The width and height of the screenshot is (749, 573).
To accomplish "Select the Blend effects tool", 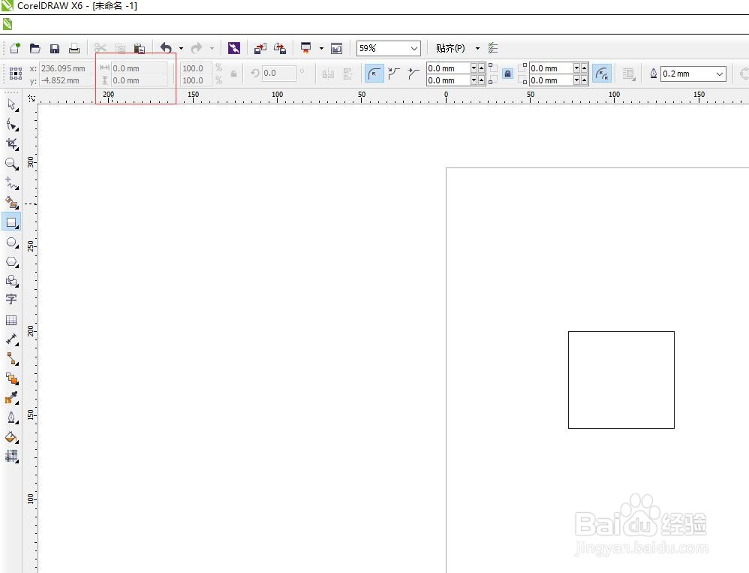I will (12, 378).
